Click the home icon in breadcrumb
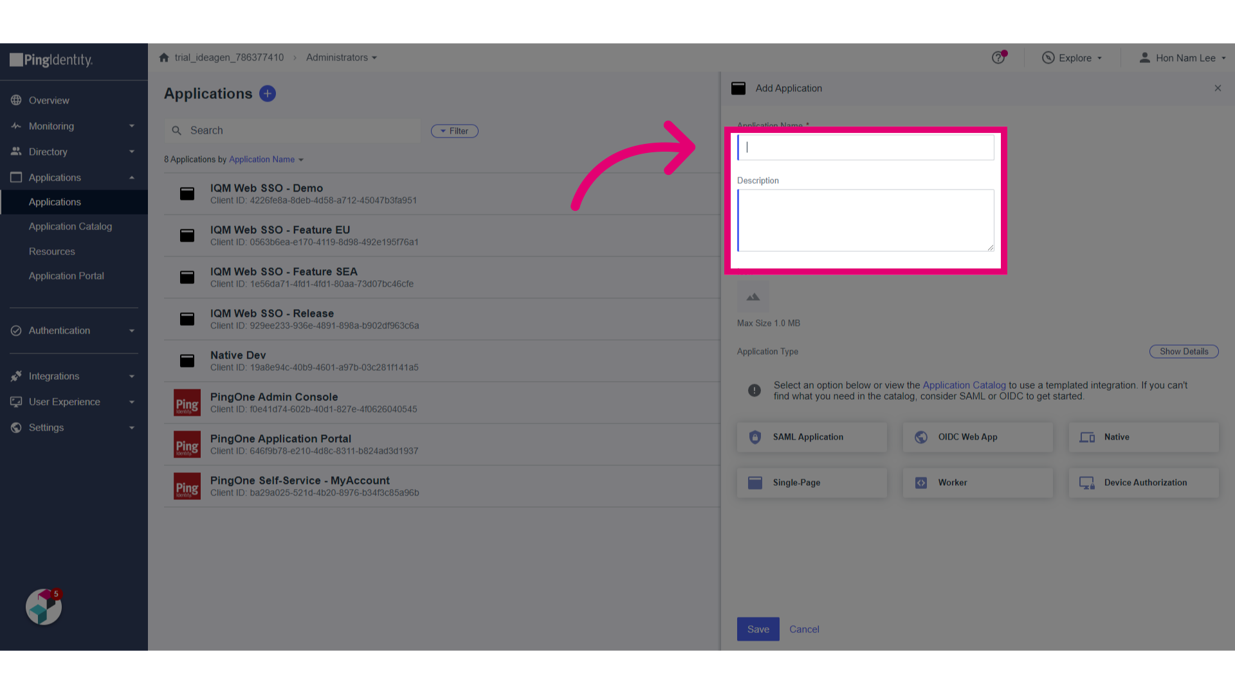 coord(164,57)
